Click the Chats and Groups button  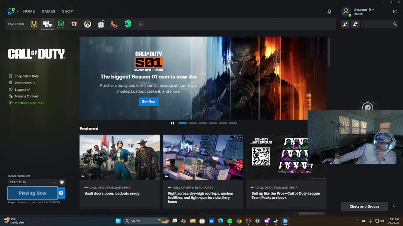[x=364, y=206]
